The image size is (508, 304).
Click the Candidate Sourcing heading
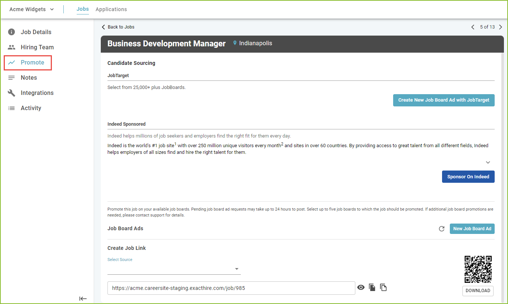click(131, 63)
